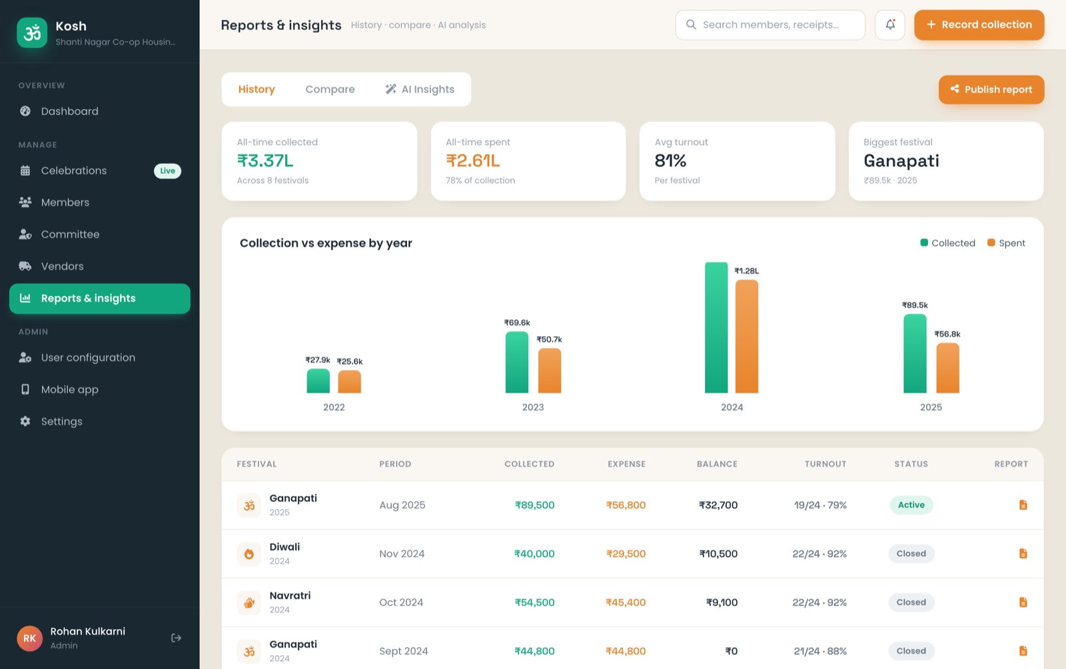1066x669 pixels.
Task: Click the 19/24 · 79% turnout cell
Action: pyautogui.click(x=820, y=505)
